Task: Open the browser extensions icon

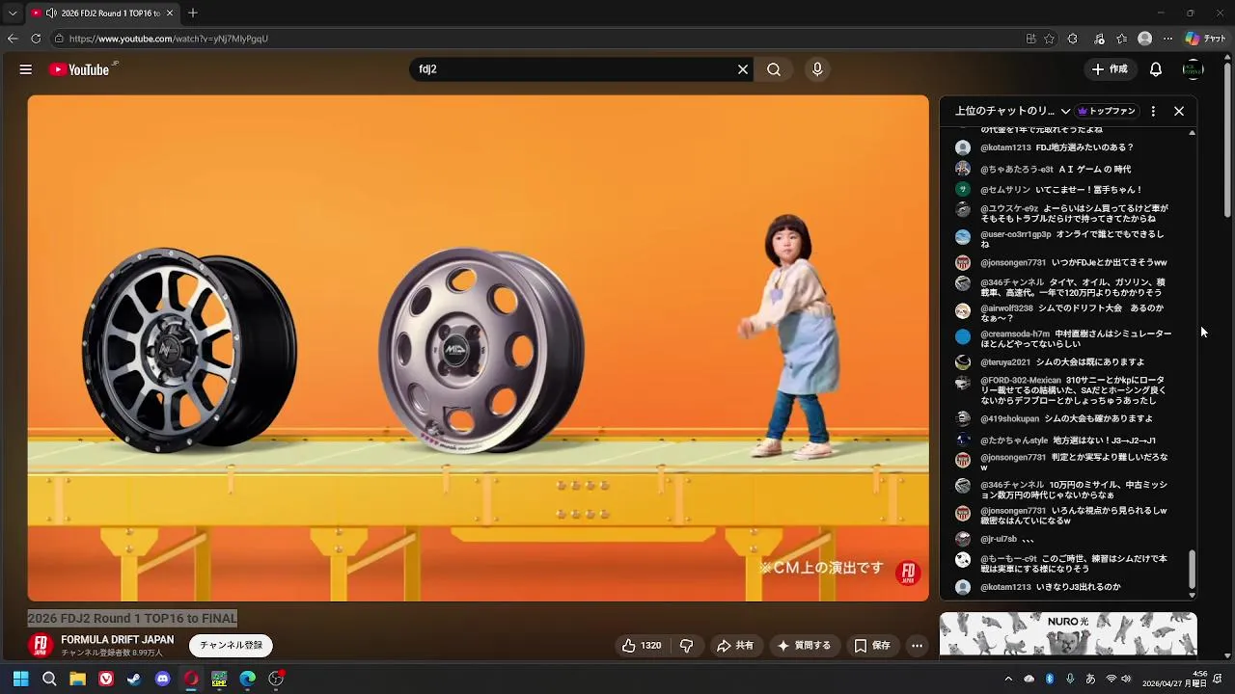Action: coord(1073,39)
